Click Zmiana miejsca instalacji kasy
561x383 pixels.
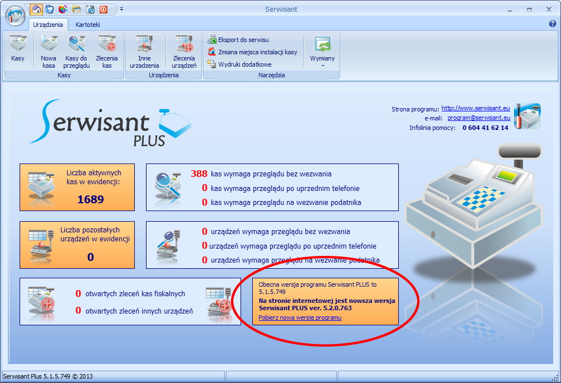pyautogui.click(x=253, y=52)
